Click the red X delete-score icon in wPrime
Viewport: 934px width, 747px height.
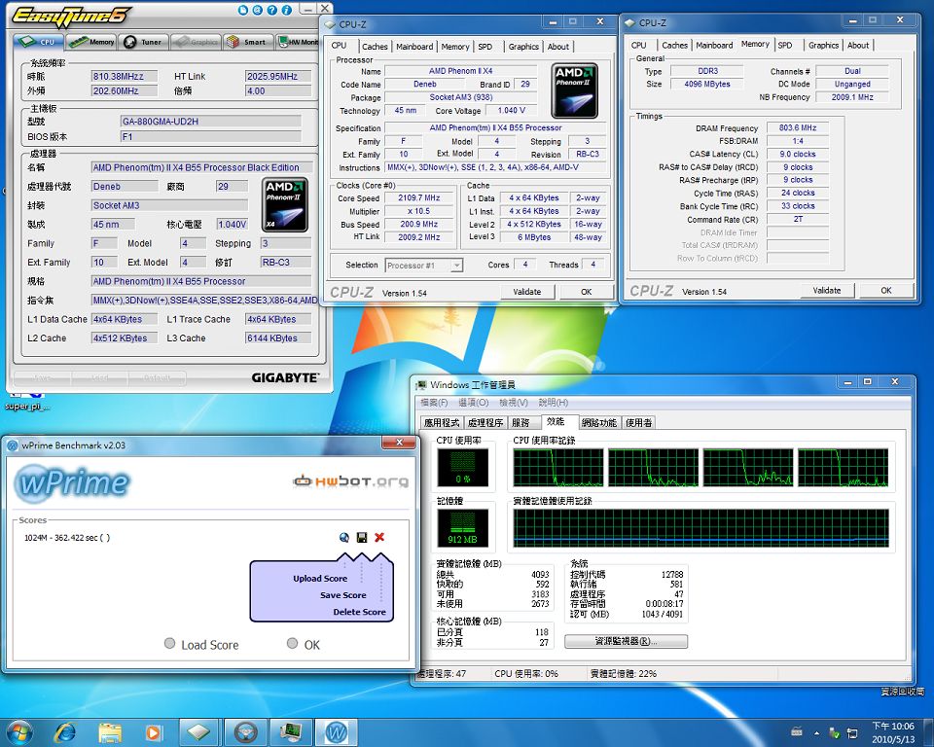[x=379, y=538]
